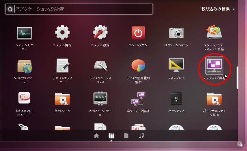Launch Text Editor (テキストエディター)
This screenshot has height=151, width=247.
(x=63, y=65)
